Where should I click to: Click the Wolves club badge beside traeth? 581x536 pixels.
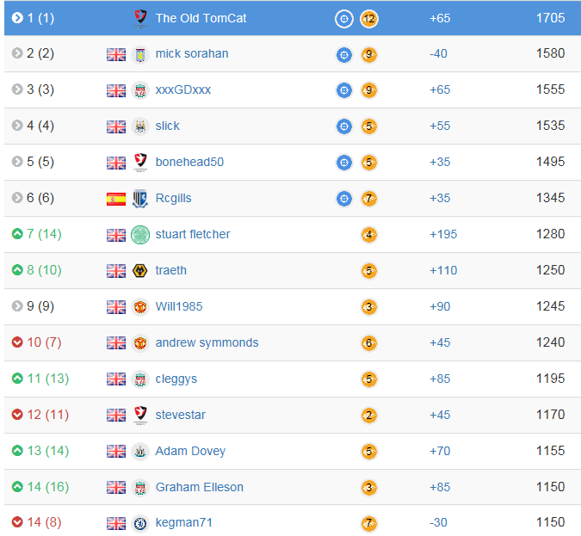[x=140, y=271]
